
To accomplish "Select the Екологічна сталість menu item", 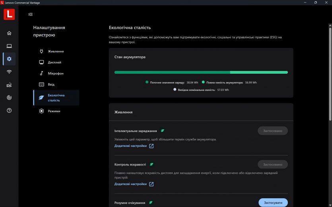I will 56,98.
